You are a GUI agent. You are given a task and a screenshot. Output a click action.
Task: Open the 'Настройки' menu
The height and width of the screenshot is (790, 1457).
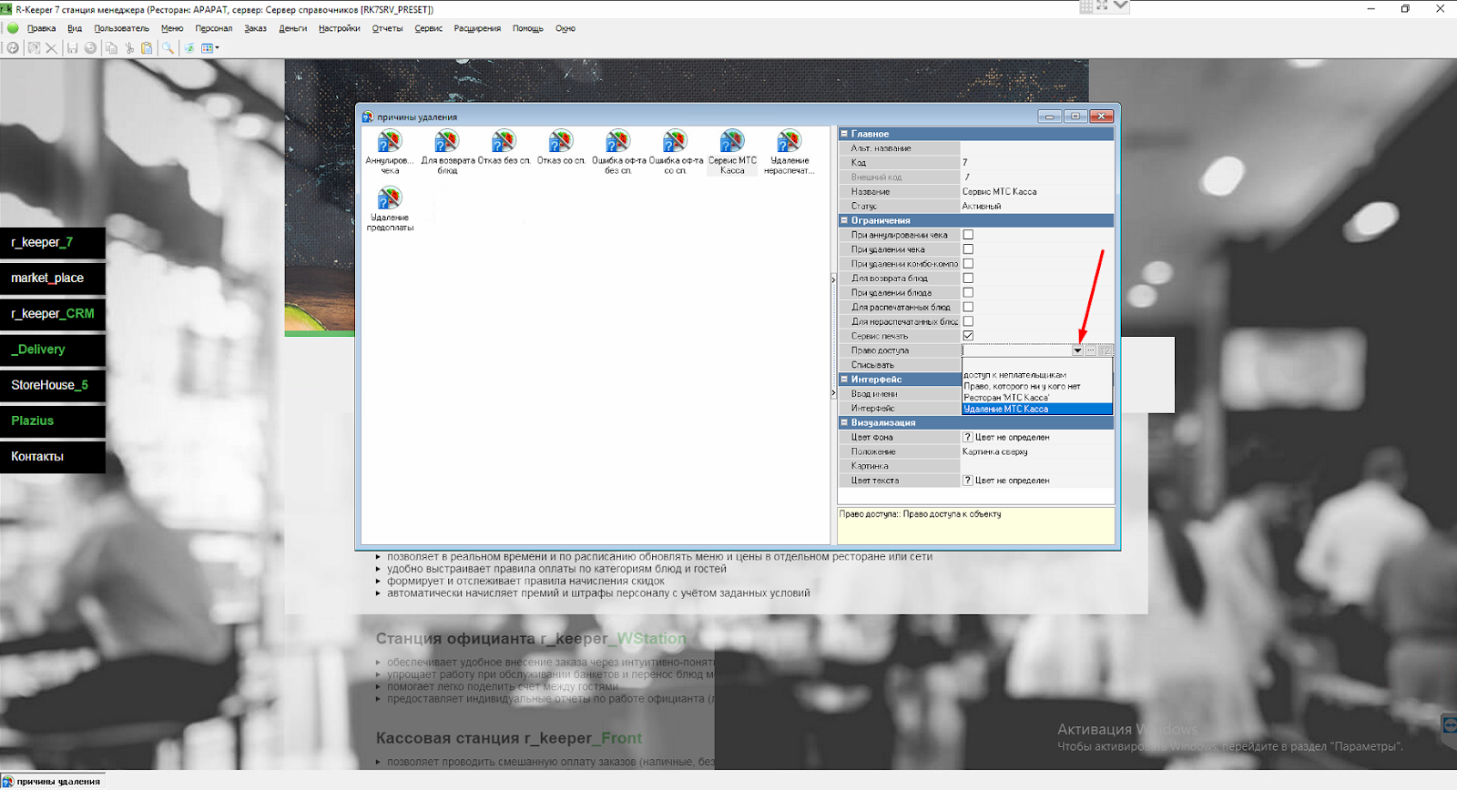(x=340, y=28)
